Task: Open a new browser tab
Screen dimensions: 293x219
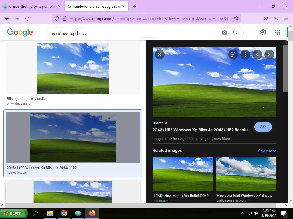Action: pos(134,7)
